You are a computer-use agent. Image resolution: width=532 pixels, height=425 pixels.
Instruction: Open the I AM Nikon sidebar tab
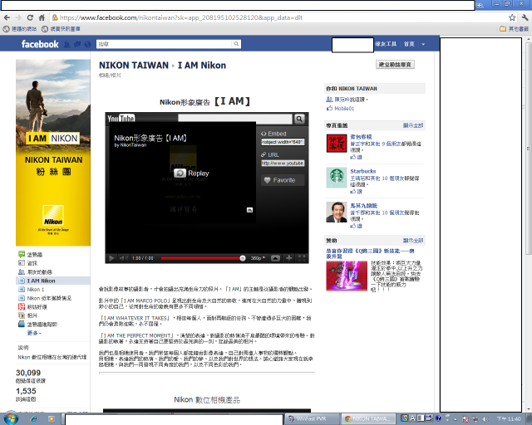click(x=53, y=281)
